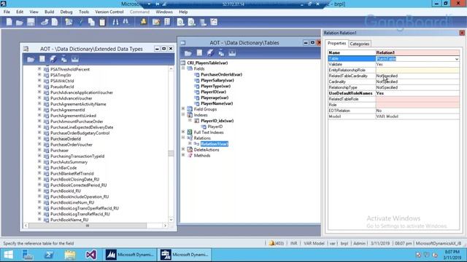Viewport: 467px width, 262px height.
Task: Open File Explorer from the taskbar
Action: click(x=70, y=255)
